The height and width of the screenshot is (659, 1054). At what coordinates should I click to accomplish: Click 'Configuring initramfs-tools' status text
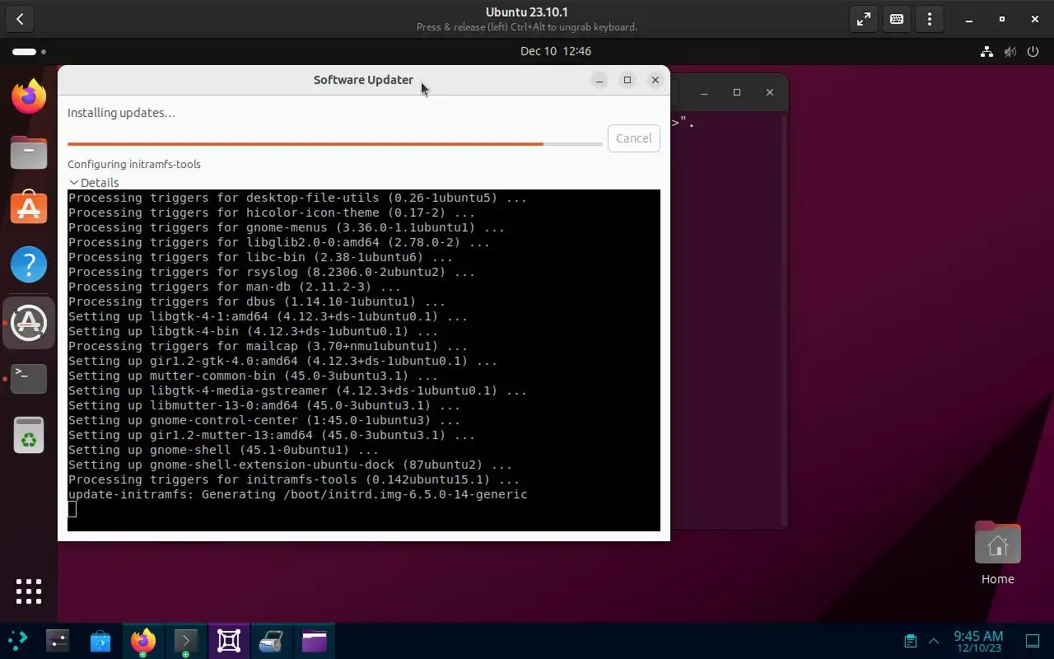[x=134, y=164]
